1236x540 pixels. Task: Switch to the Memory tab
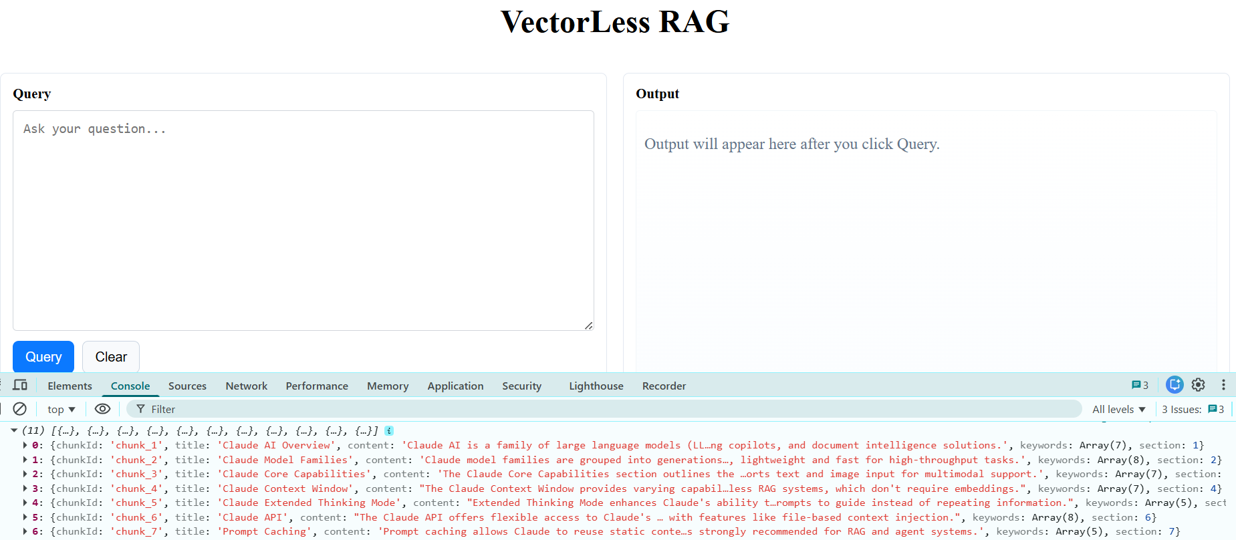point(388,386)
